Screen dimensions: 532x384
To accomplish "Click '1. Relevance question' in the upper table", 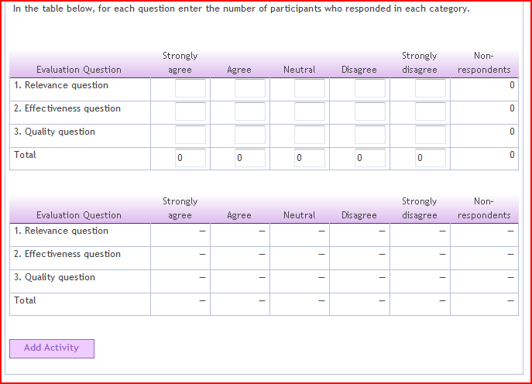I will coord(61,85).
